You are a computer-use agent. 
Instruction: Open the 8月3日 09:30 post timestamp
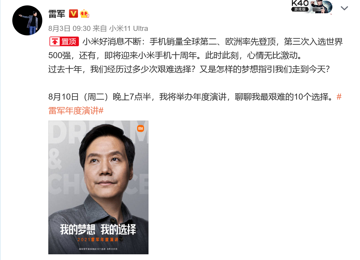tap(69, 28)
